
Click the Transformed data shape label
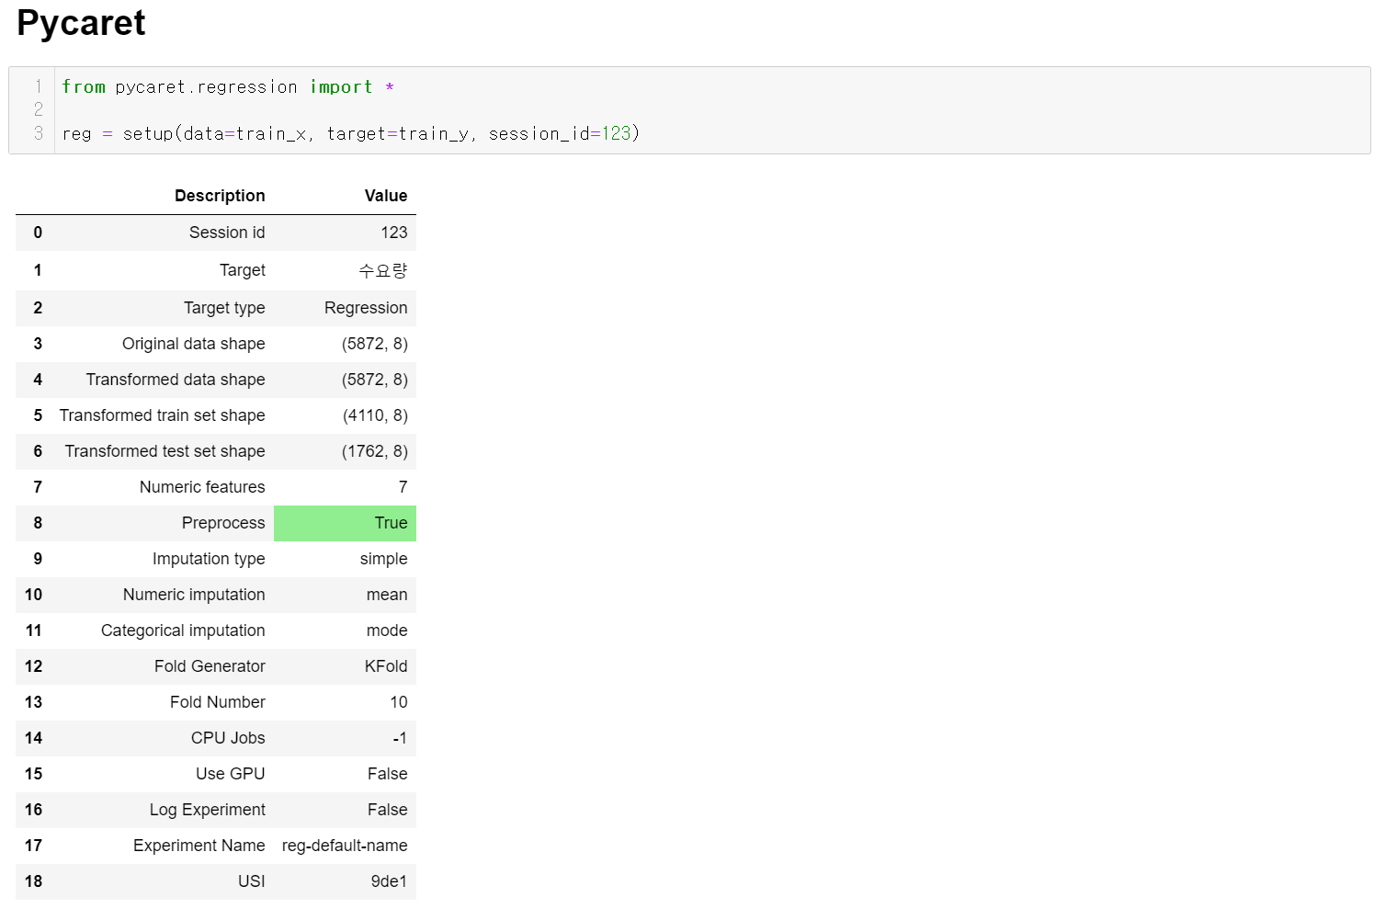click(176, 380)
